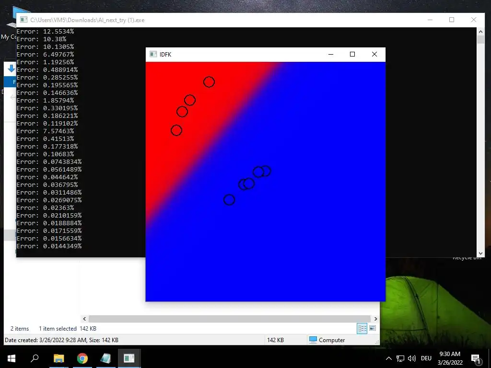Click Explorer horizontal scrollbar left arrow
The width and height of the screenshot is (491, 368).
click(84, 319)
